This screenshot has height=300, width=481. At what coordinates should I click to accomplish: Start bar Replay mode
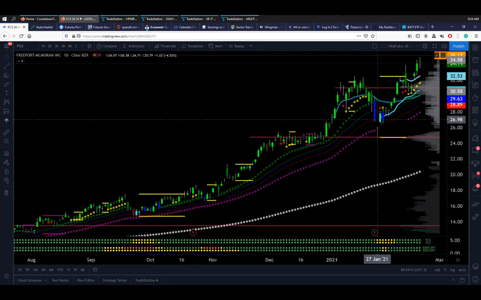236,46
